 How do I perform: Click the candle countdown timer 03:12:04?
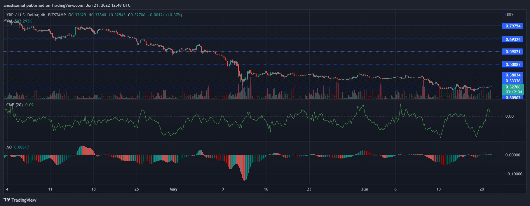(514, 92)
